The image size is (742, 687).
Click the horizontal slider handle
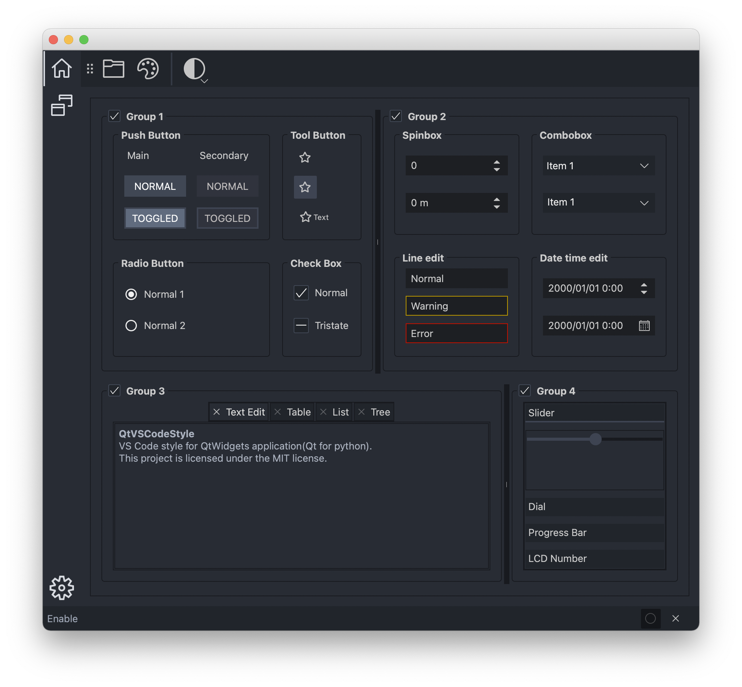click(595, 439)
